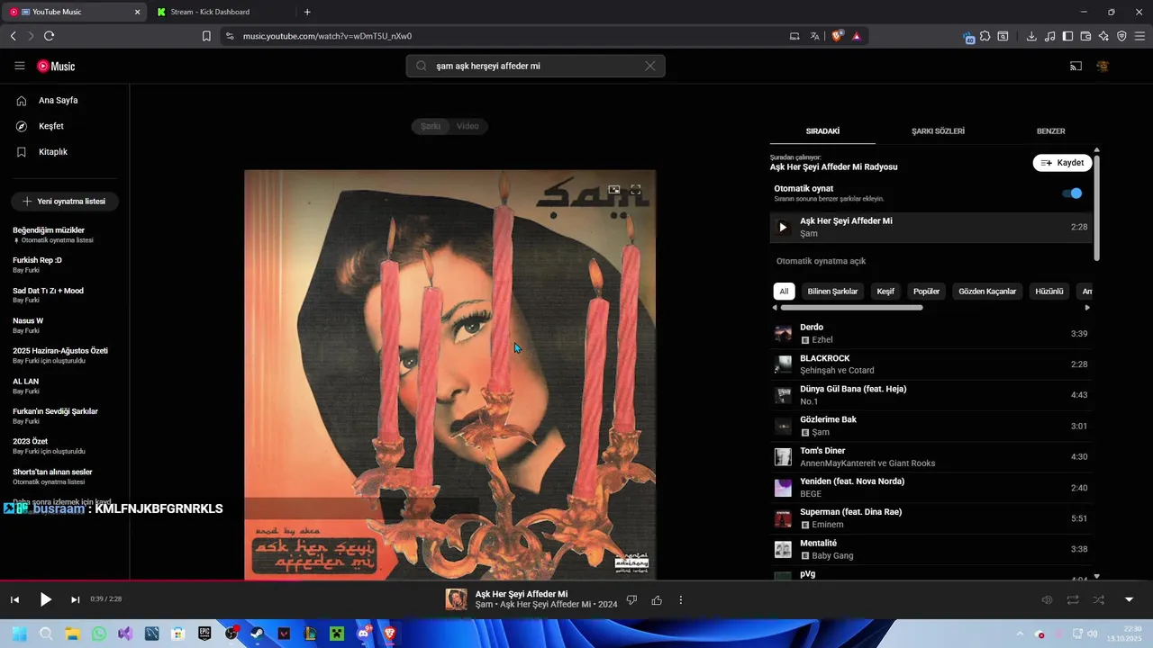Screen dimensions: 1153x648
Task: Switch to Stream - Kick Dashboard browser tab
Action: [x=221, y=12]
